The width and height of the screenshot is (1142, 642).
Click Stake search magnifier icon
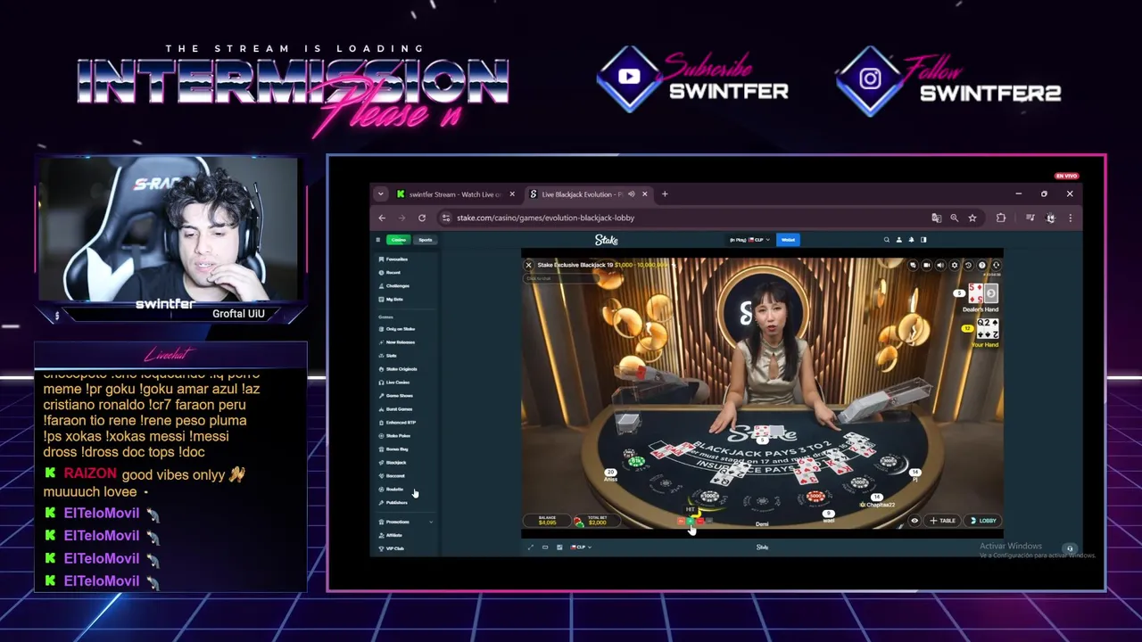tap(886, 240)
